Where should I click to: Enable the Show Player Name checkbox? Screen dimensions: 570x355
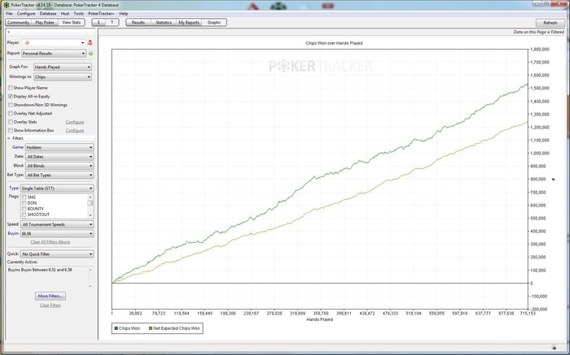(11, 88)
